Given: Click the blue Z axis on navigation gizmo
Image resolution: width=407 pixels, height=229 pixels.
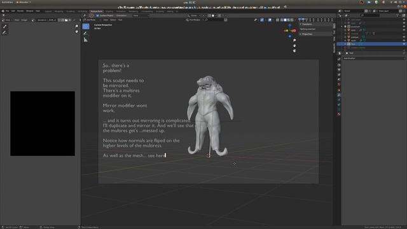Looking at the screenshot, I should (290, 25).
